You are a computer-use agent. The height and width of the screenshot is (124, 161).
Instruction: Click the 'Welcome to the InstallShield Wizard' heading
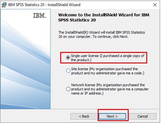104,17
